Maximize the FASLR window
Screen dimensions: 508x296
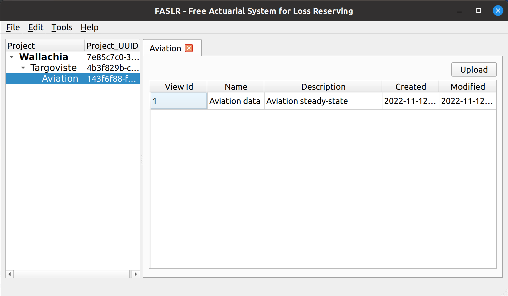point(478,11)
